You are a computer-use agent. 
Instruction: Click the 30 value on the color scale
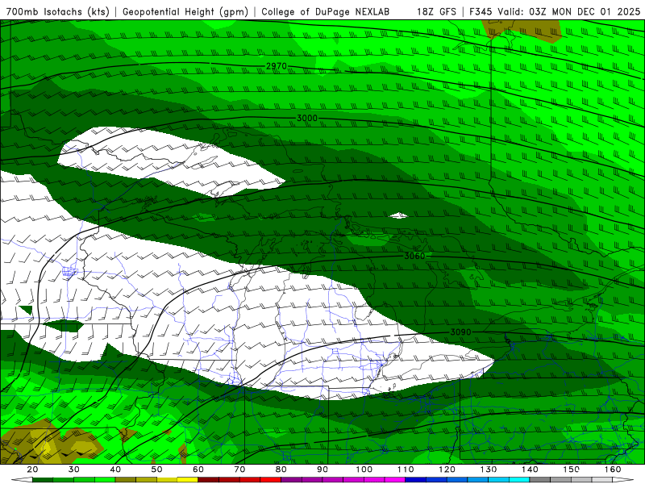(x=74, y=469)
